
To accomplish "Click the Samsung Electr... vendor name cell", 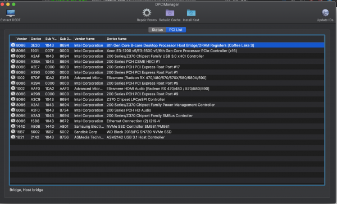I will (x=89, y=126).
